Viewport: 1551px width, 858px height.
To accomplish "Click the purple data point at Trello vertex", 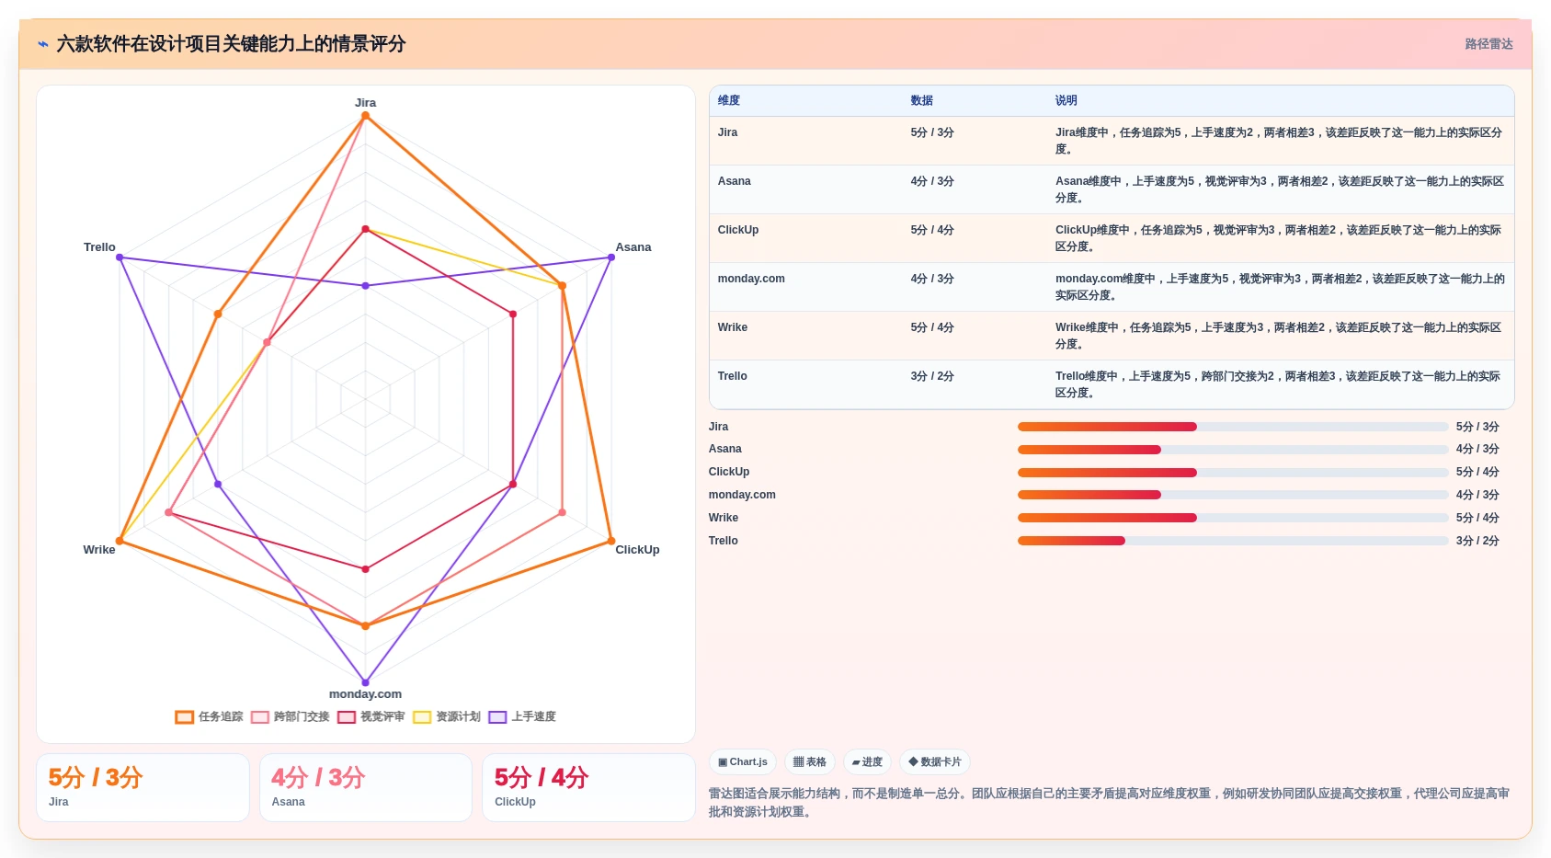I will (x=120, y=257).
